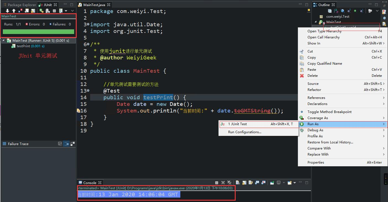Toggle alphabetical Sort in Outline
This screenshot has height=202, width=388.
point(336,11)
